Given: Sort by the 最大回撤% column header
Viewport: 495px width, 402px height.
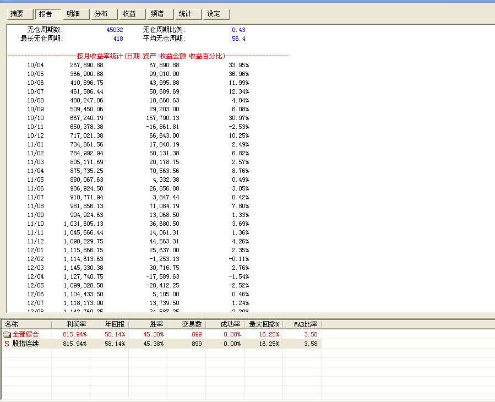Looking at the screenshot, I should pos(263,324).
